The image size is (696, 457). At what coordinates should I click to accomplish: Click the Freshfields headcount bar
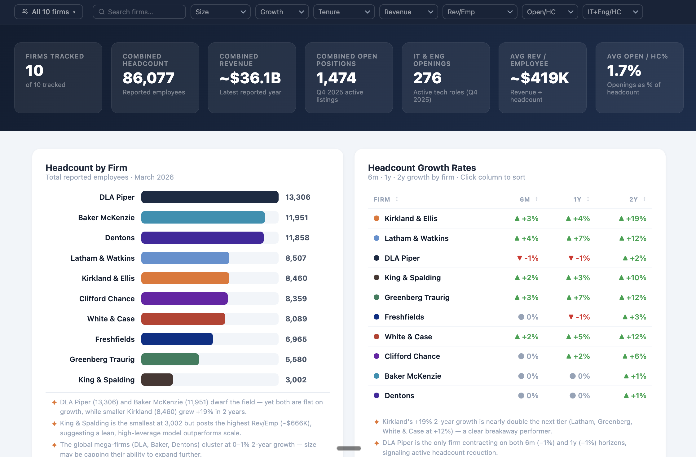click(177, 339)
